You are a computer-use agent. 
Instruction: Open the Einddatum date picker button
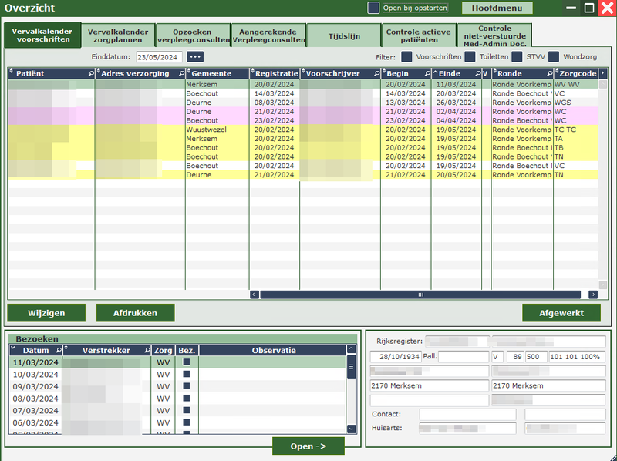[x=195, y=56]
